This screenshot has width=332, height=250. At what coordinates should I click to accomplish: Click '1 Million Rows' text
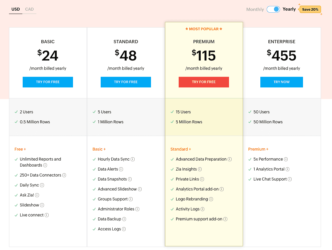[x=111, y=122]
